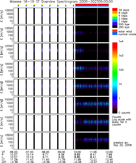Click the 'LT' row label
136x163 pixels.
coord(3,159)
